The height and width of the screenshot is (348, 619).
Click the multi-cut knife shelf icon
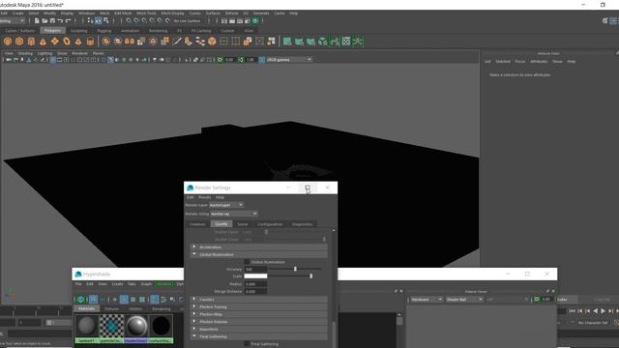[x=177, y=42]
